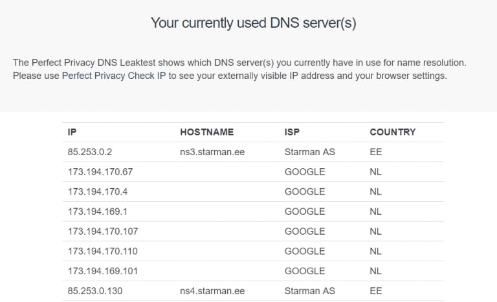Select IP address 85.253.0.130
The image size is (497, 302).
[94, 291]
